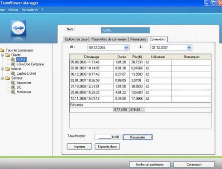The image size is (222, 169).
Task: Select Tous les partenaires root label
Action: point(20,50)
